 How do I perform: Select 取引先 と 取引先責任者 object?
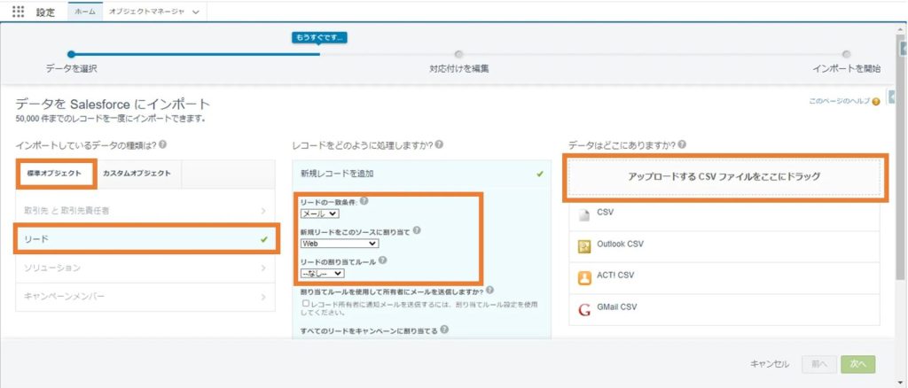click(x=142, y=210)
